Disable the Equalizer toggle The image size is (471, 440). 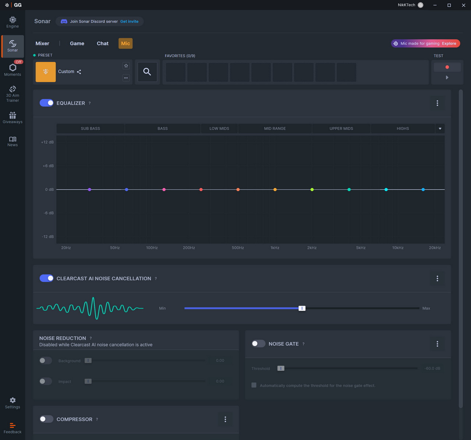[46, 103]
